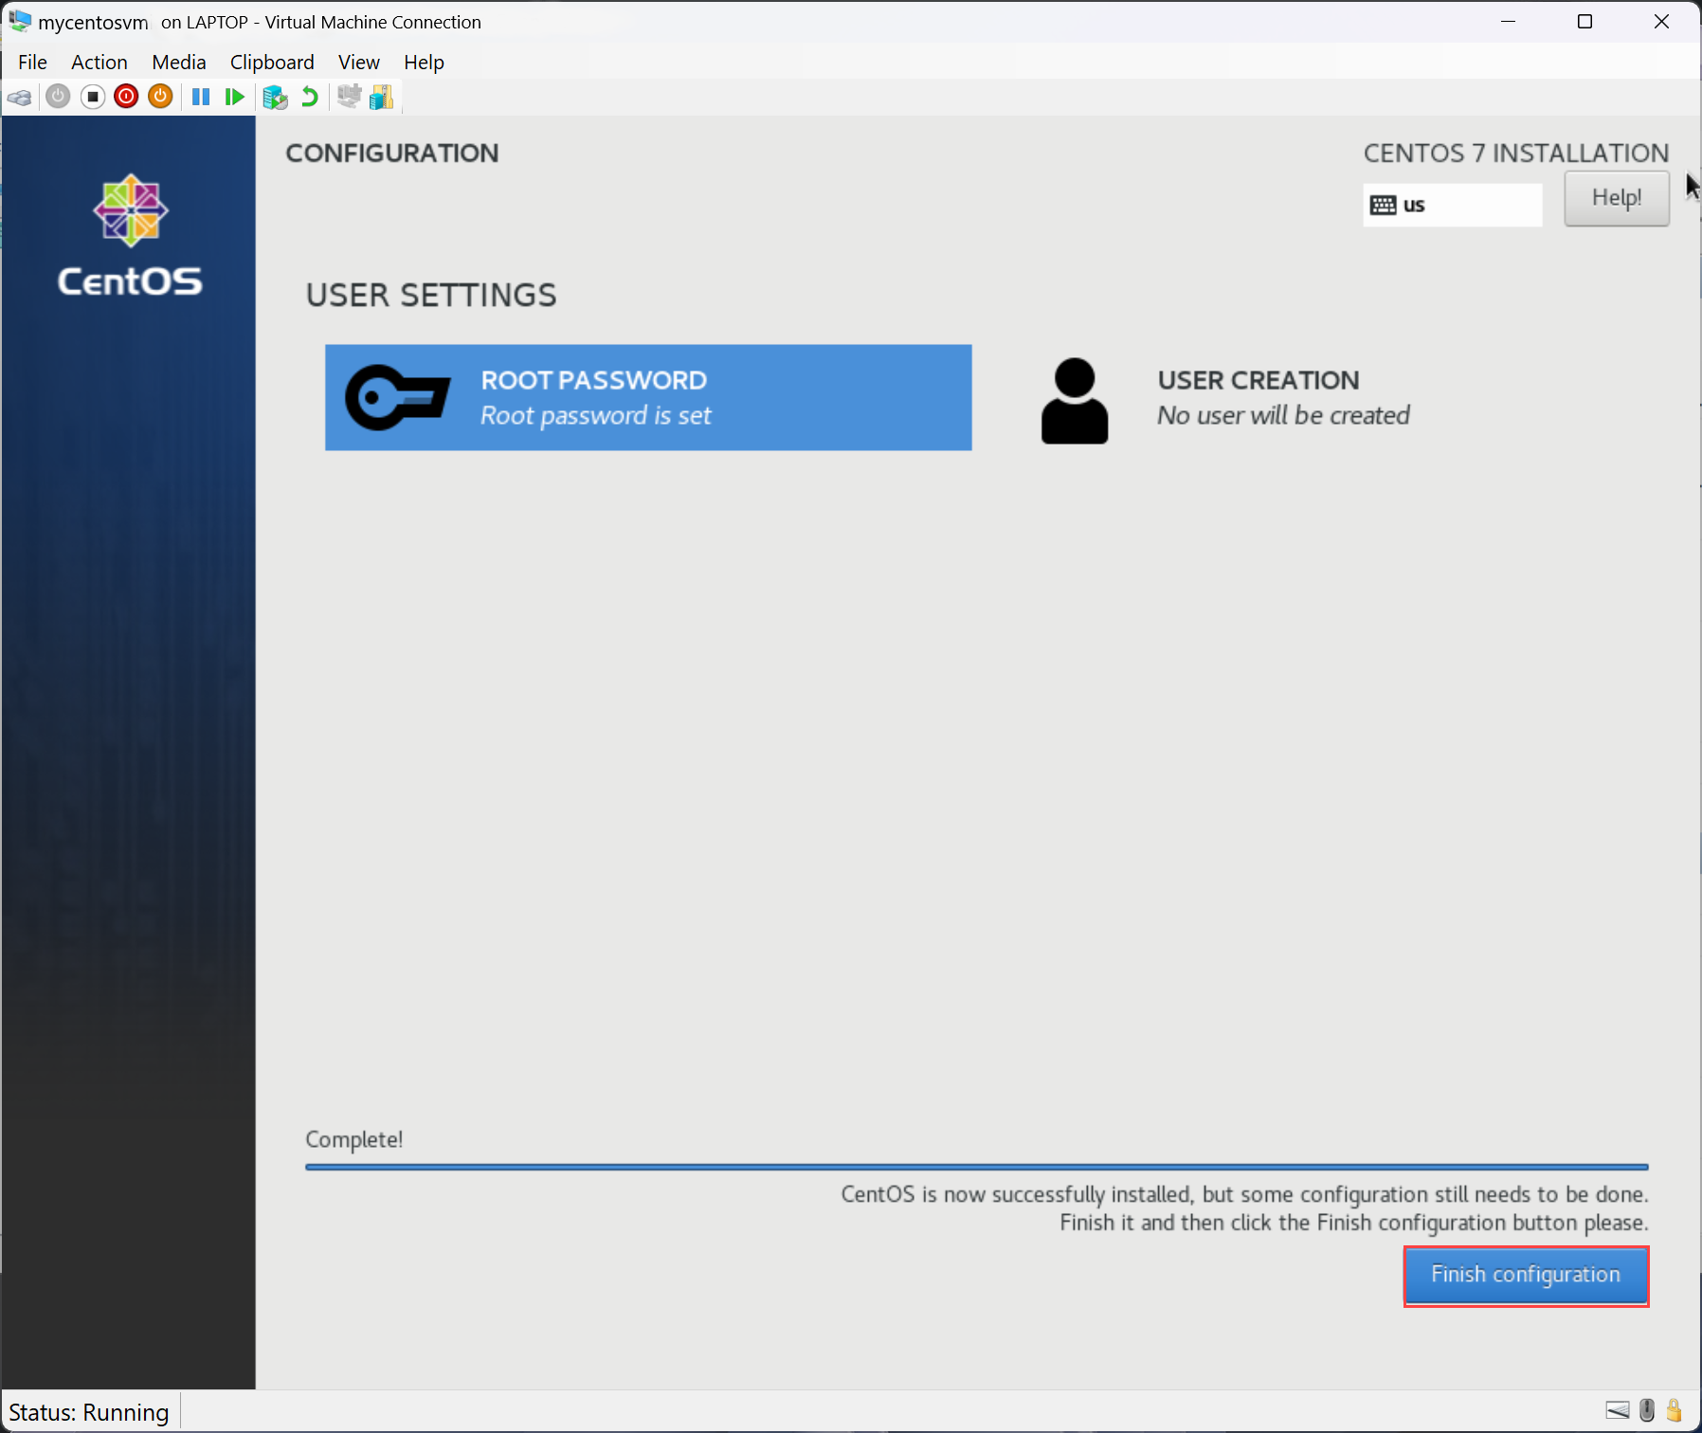The height and width of the screenshot is (1433, 1702).
Task: Click the mouse capture status icon
Action: tap(1647, 1410)
